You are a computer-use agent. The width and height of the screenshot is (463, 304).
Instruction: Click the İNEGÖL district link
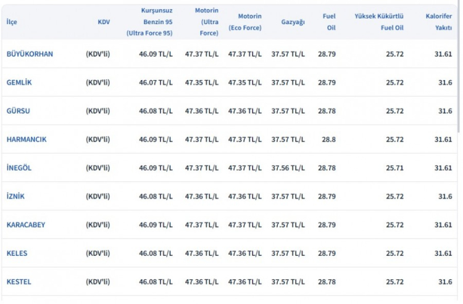click(19, 168)
